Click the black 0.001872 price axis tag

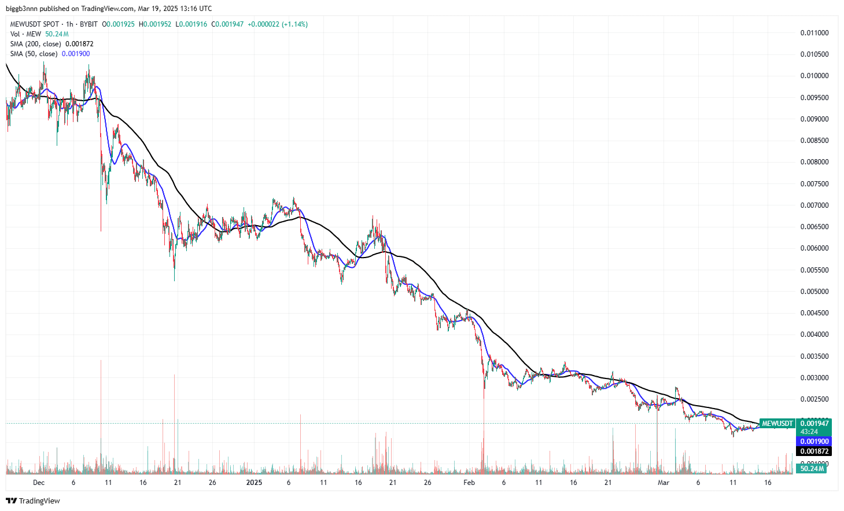[x=814, y=451]
